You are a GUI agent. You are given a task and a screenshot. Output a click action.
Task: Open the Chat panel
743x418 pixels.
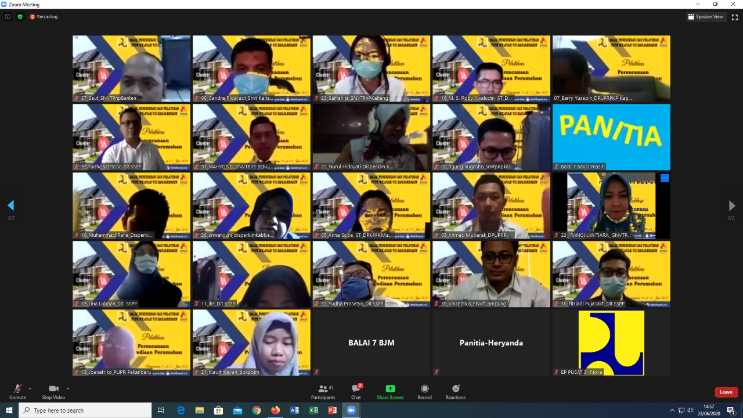[356, 391]
